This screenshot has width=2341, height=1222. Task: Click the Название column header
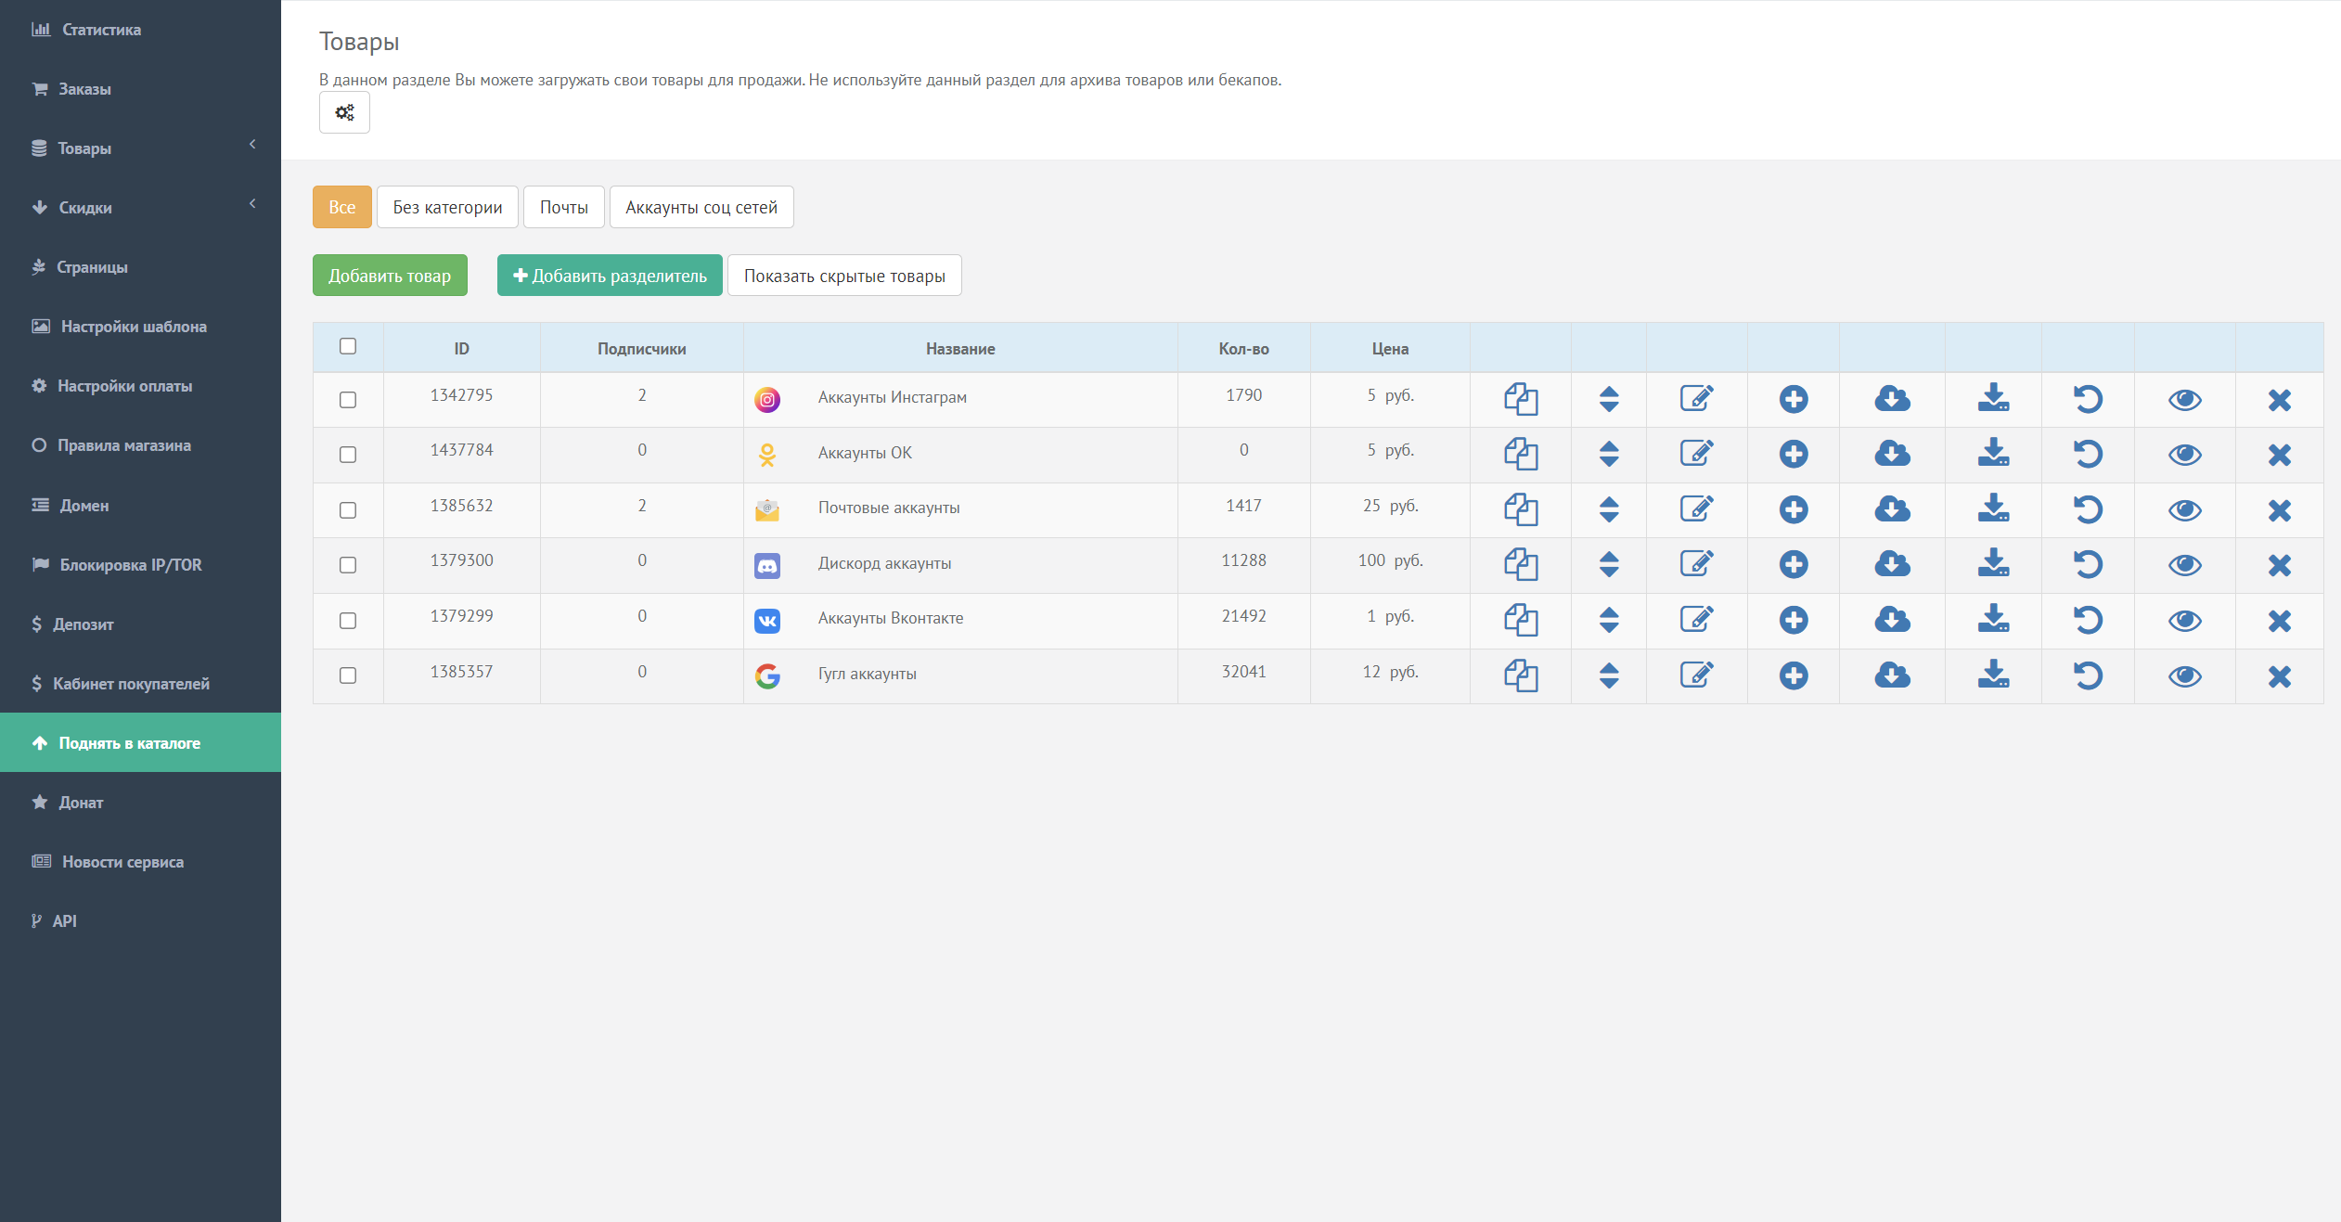click(960, 349)
